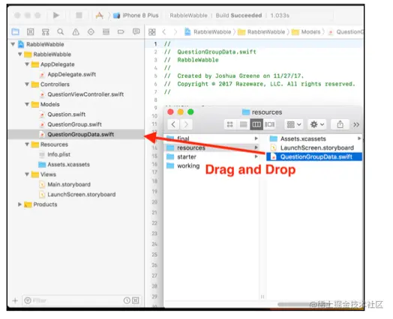The height and width of the screenshot is (319, 393).
Task: Collapse the Models group
Action: tap(27, 104)
